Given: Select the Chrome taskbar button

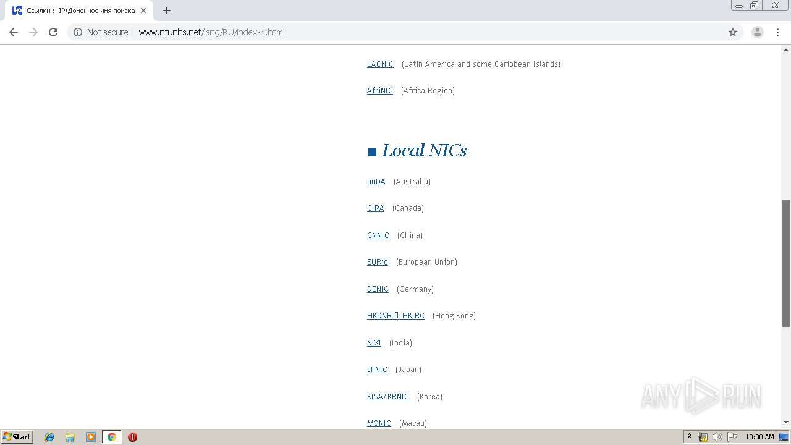Looking at the screenshot, I should click(x=111, y=437).
